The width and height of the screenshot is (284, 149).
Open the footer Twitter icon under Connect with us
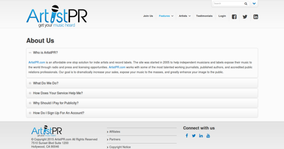[x=194, y=136]
